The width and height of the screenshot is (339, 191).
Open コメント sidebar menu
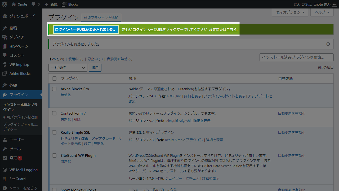click(21, 55)
